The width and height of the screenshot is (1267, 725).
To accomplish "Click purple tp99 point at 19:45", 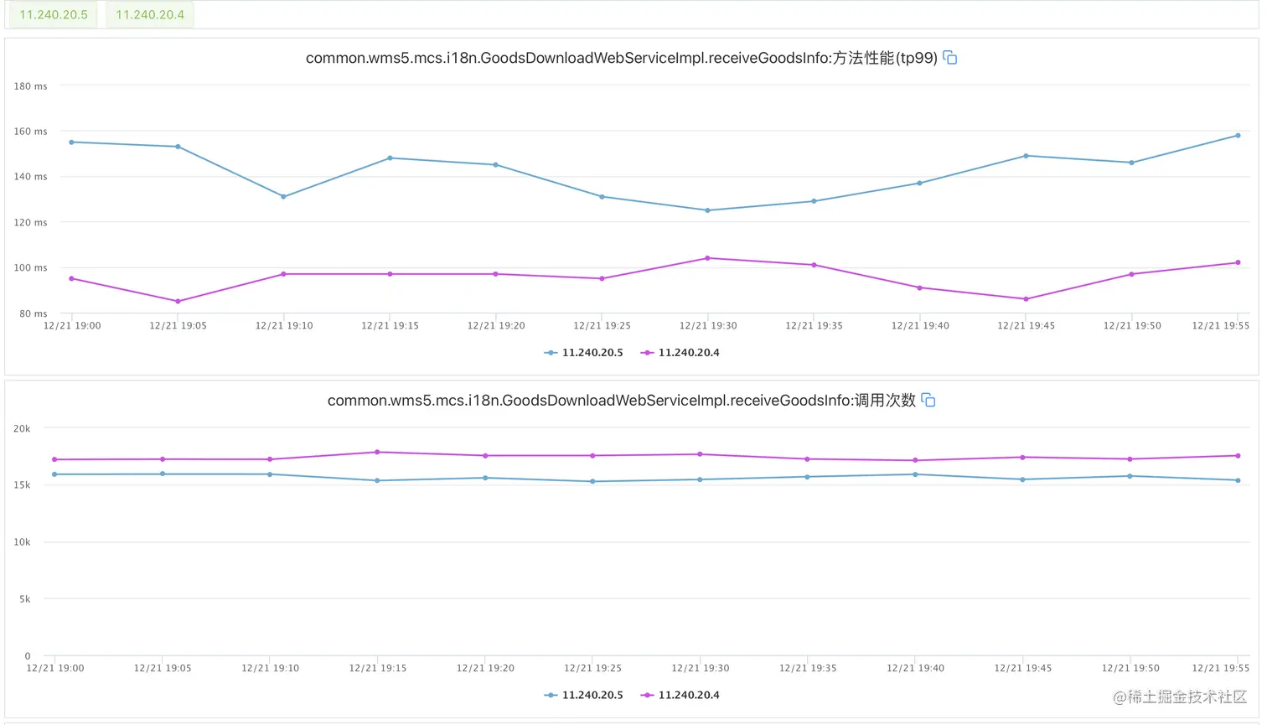I will pos(1026,299).
